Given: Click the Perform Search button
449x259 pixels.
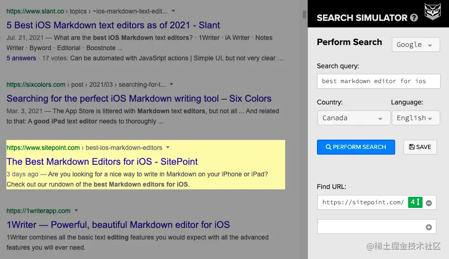Looking at the screenshot, I should coord(356,147).
